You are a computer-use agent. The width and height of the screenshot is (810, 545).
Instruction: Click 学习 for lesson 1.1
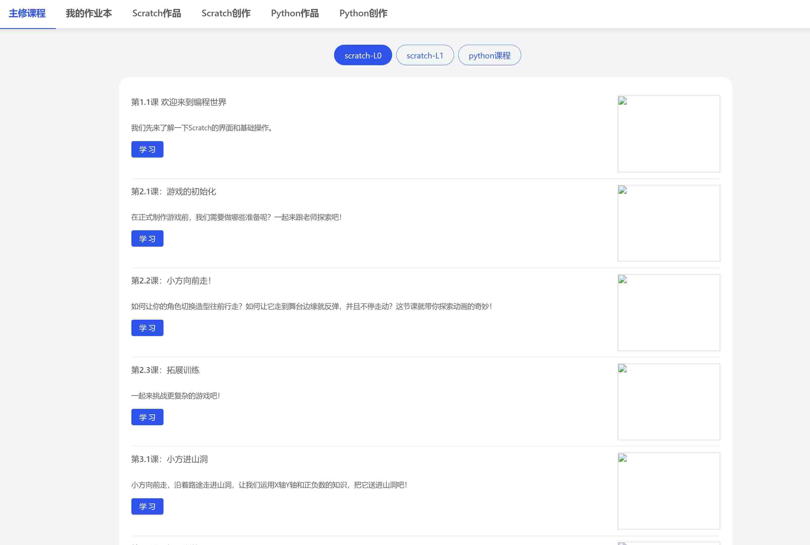coord(147,149)
